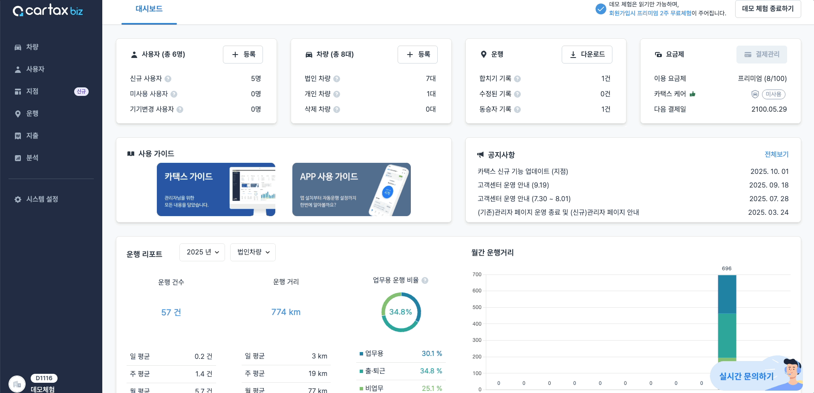The image size is (814, 393).
Task: Expand the 법인차량 vehicle type dropdown
Action: [x=252, y=252]
